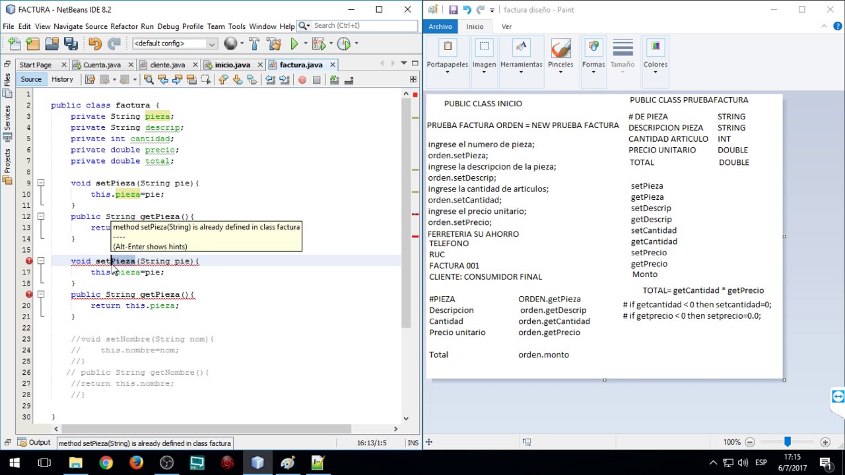Click the Paint zoom slider thumb

pos(787,442)
